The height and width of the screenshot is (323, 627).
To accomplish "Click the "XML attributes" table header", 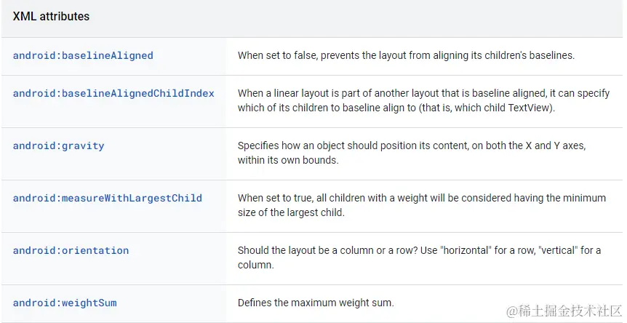I will coord(51,16).
